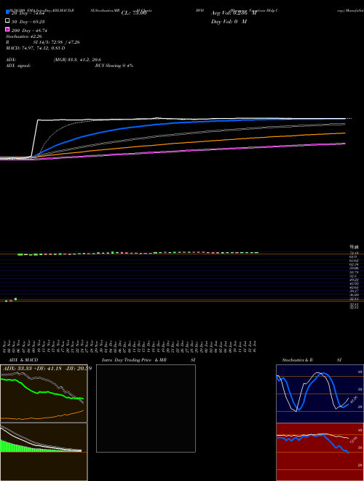Click the 49.22 price axis label
The image size is (364, 481).
coord(355,280)
